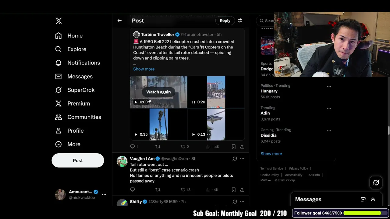Reply to Turbine Traveller post

pos(133,147)
